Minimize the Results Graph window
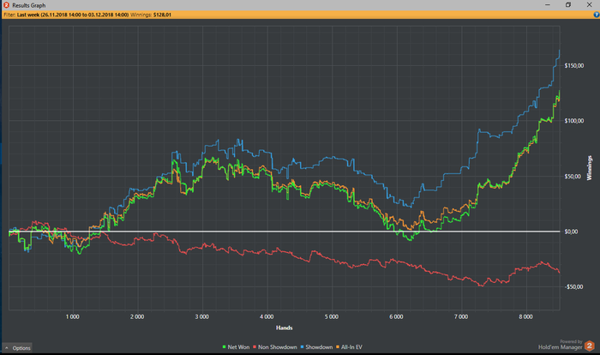The height and width of the screenshot is (355, 600). tap(547, 5)
